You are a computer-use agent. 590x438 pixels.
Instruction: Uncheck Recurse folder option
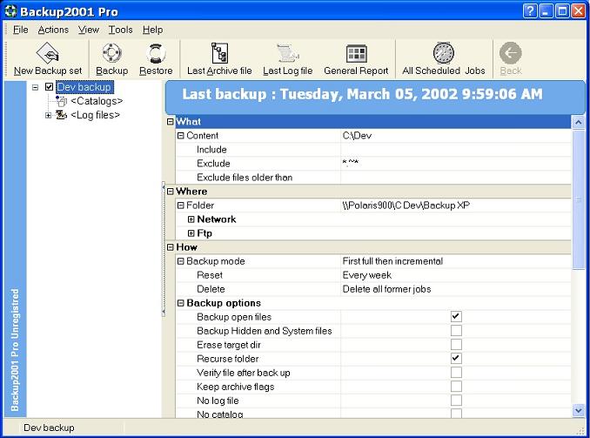(456, 359)
